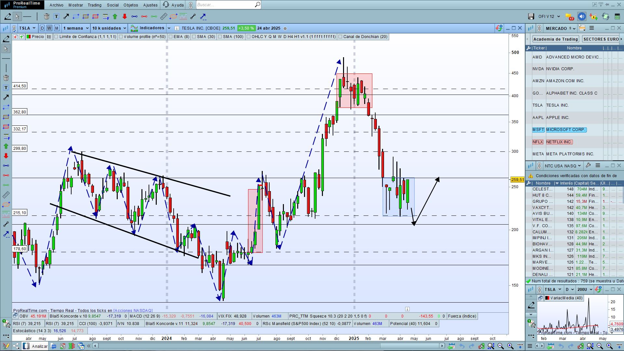Open the Objetos menu
Image resolution: width=624 pixels, height=351 pixels.
coord(131,5)
